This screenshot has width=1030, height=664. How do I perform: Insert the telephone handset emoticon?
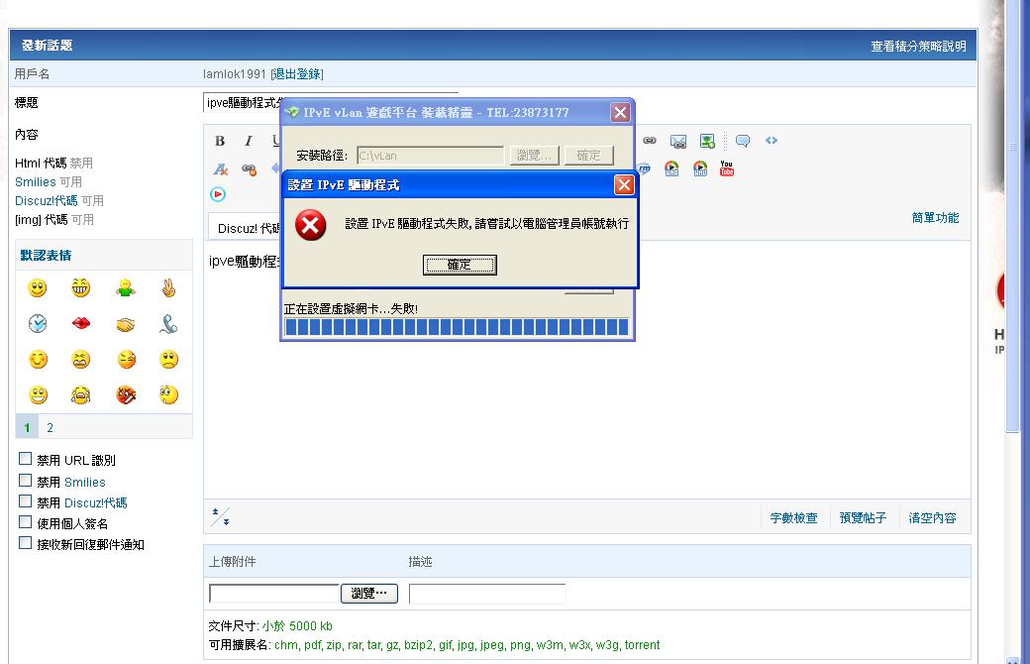[x=168, y=323]
